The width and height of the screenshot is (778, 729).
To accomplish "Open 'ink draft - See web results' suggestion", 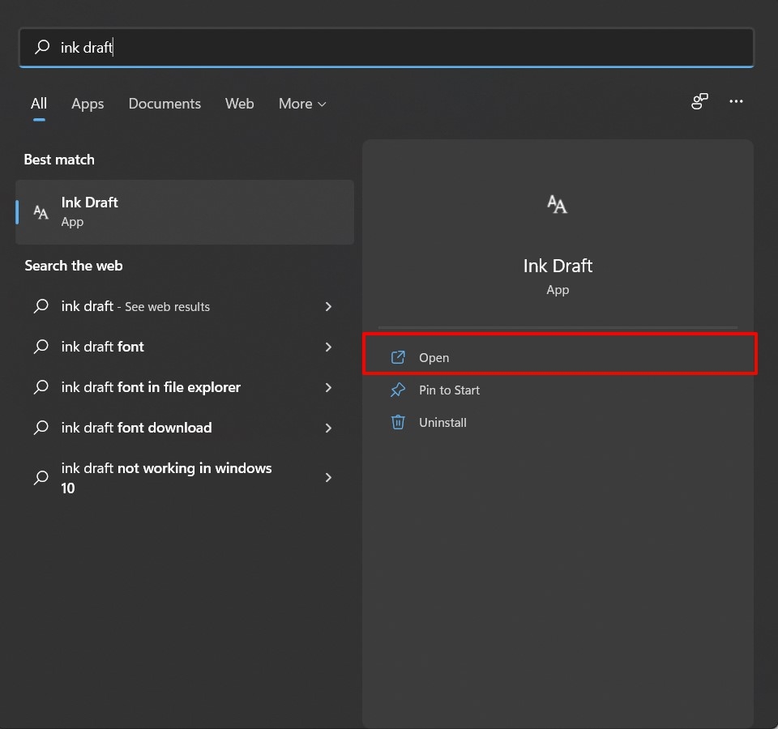I will (185, 306).
